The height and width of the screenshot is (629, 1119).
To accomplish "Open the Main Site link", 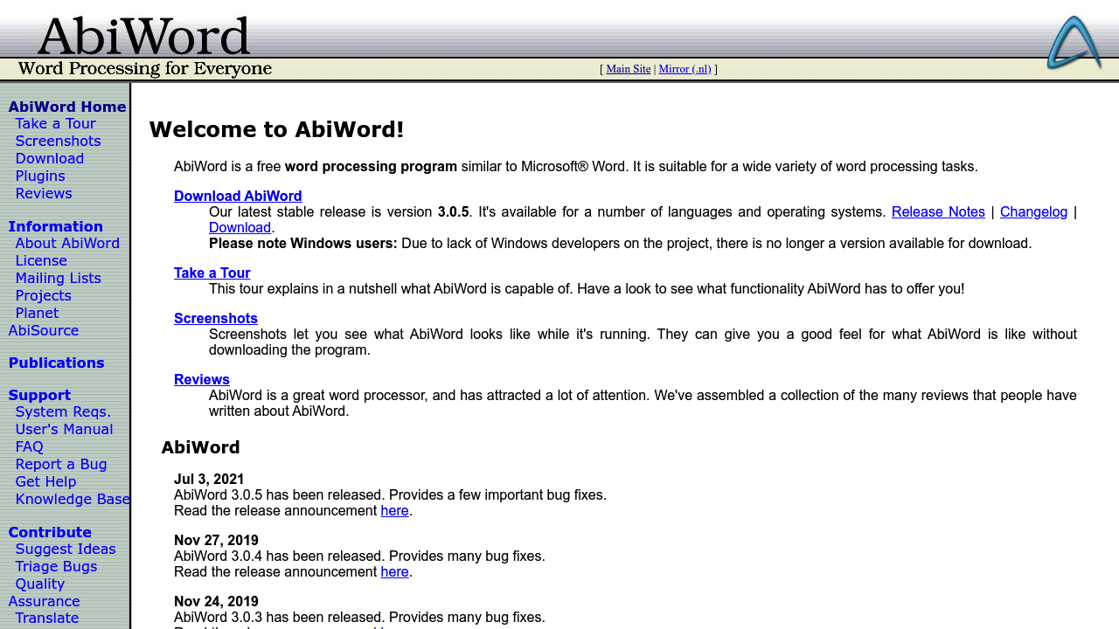I will coord(628,69).
